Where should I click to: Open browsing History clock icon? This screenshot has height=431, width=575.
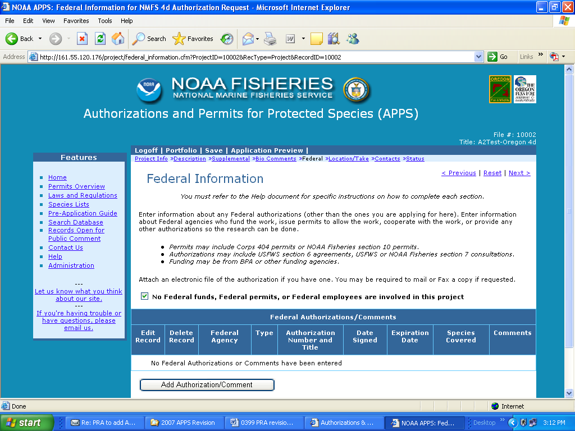tap(227, 39)
